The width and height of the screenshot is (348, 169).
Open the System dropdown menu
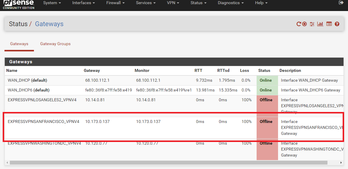[x=52, y=3]
